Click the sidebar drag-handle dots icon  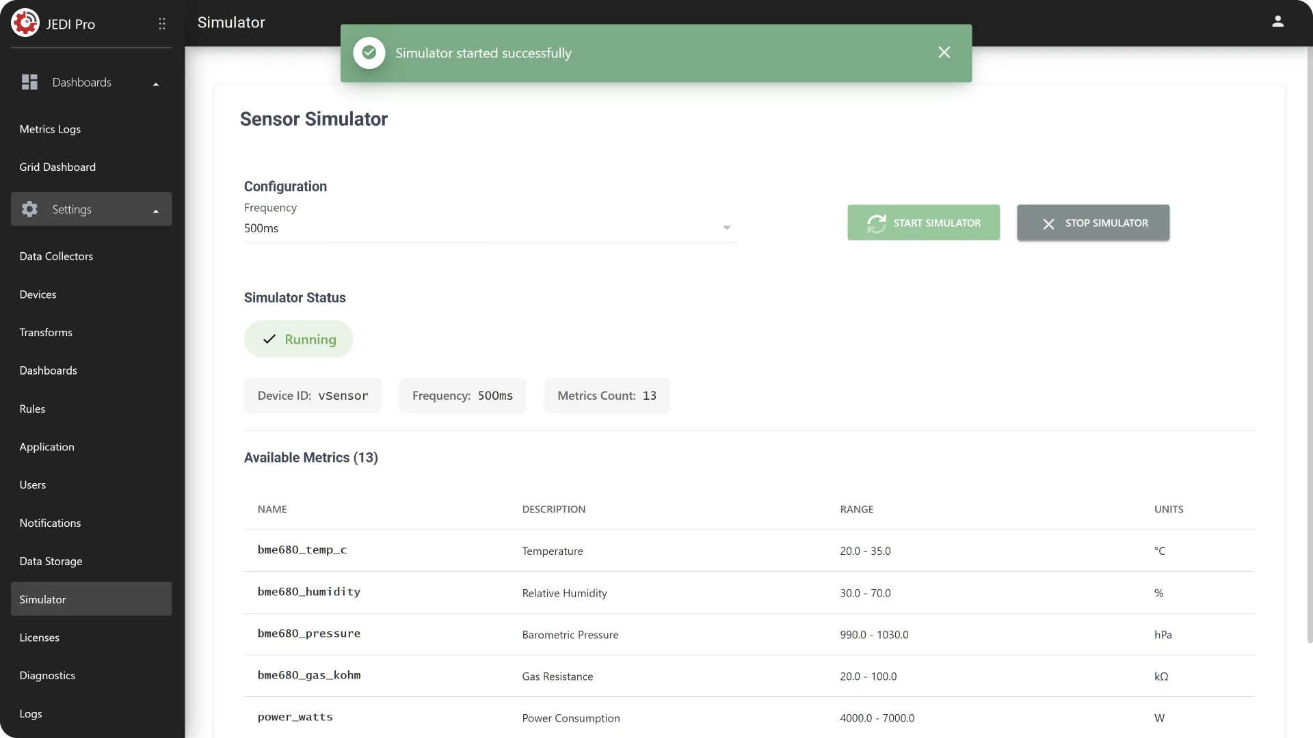pyautogui.click(x=162, y=24)
